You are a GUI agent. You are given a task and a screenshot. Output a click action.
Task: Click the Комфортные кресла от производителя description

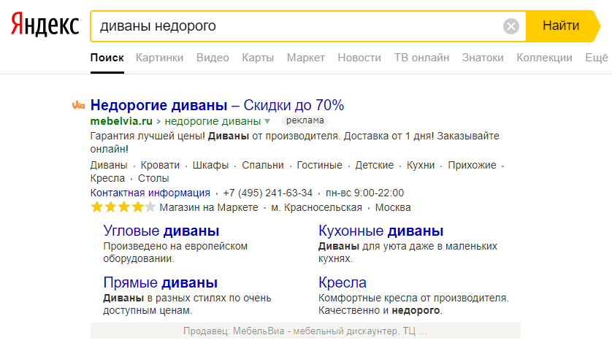(414, 304)
